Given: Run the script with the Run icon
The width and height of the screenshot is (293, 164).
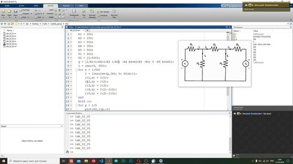Looking at the screenshot, I should click(84, 11).
